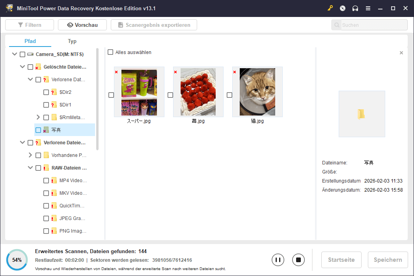The height and width of the screenshot is (276, 414).
Task: Click the folder icon in preview pane
Action: (362, 114)
